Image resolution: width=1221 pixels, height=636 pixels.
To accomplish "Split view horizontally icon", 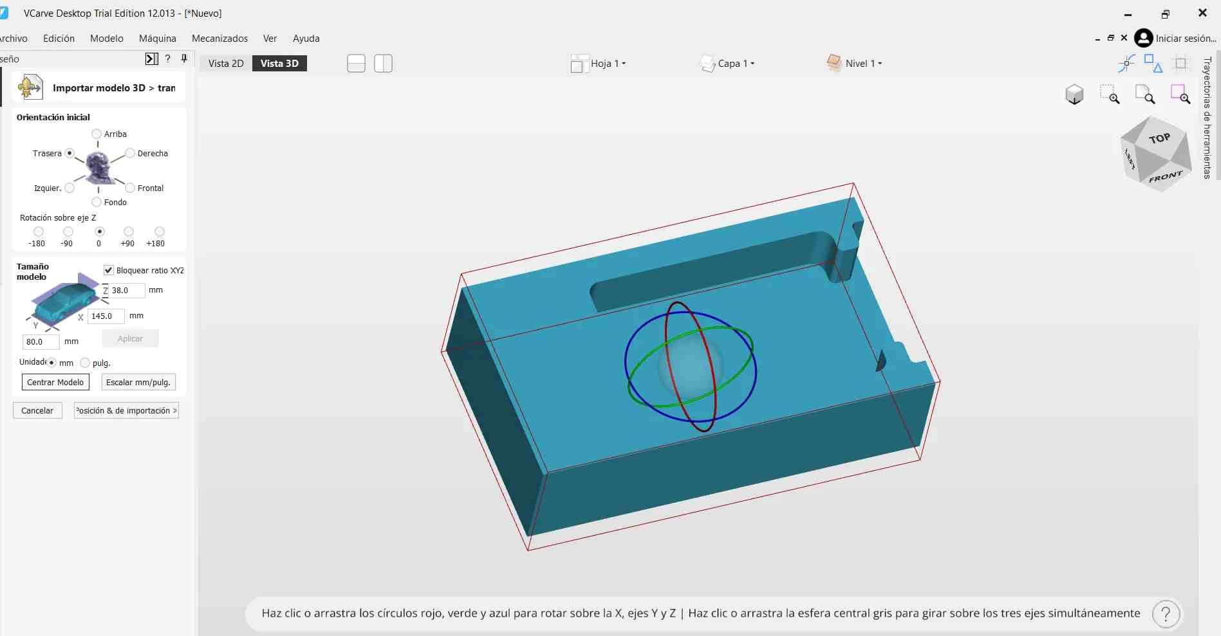I will click(x=356, y=64).
